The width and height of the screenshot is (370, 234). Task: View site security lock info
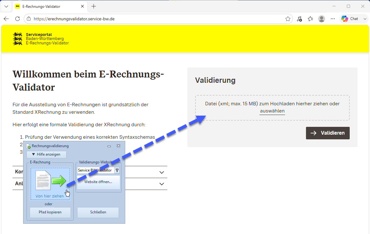click(x=28, y=19)
